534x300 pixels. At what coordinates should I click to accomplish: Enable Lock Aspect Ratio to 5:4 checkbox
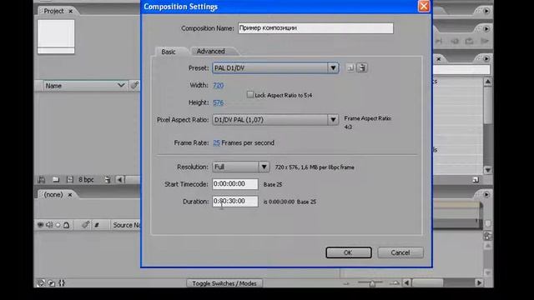[x=250, y=94]
